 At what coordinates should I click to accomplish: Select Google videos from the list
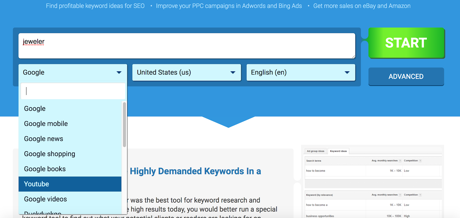(70, 199)
